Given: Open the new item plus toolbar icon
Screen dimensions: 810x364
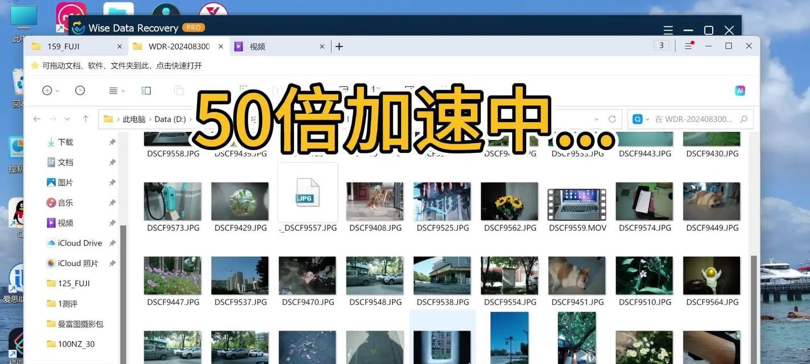Looking at the screenshot, I should (x=47, y=90).
